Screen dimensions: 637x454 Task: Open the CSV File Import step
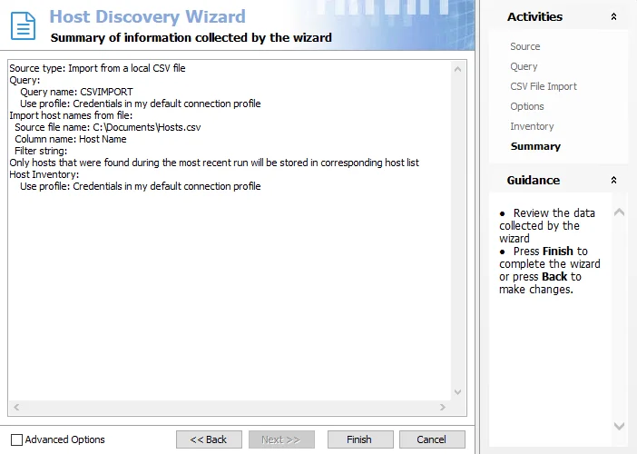[x=544, y=86]
